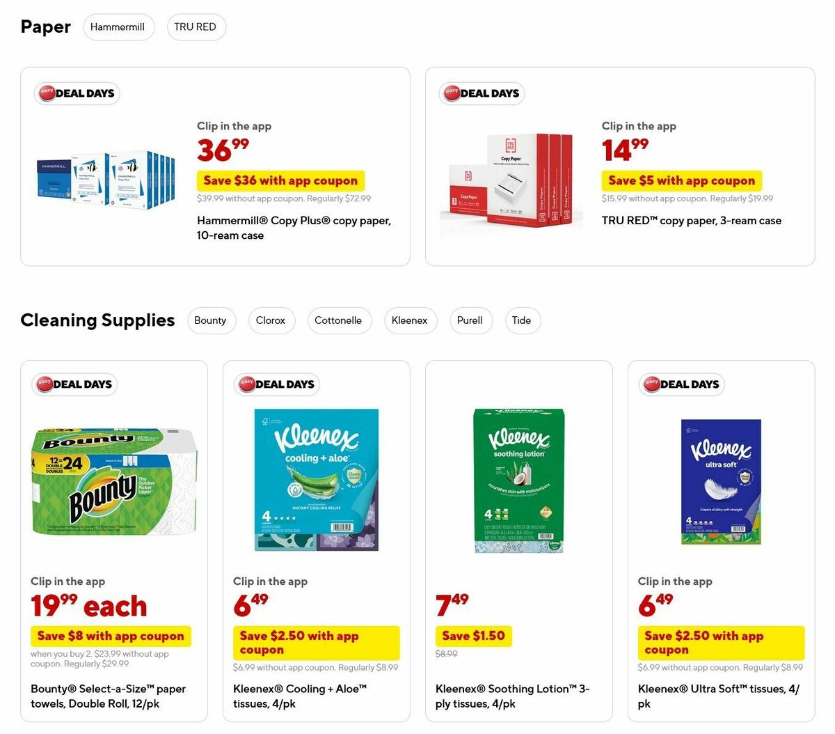Select the TRU RED brand filter pill
Viewport: 835px width, 734px height.
(196, 26)
